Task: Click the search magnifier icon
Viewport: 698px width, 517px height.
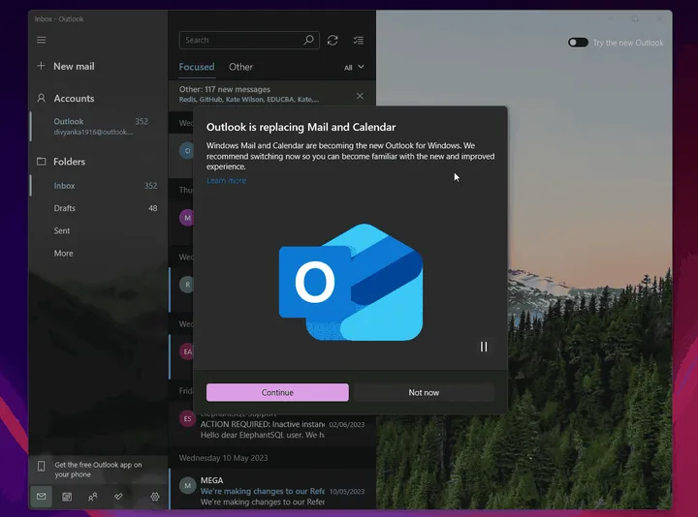Action: coord(309,40)
